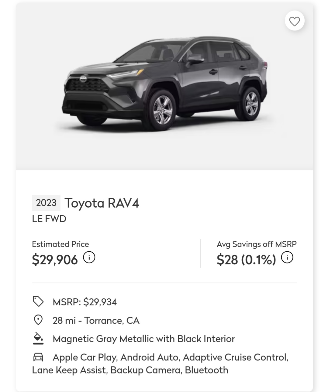Click the Avg Savings off MSRP label
This screenshot has width=328, height=392.
click(256, 244)
